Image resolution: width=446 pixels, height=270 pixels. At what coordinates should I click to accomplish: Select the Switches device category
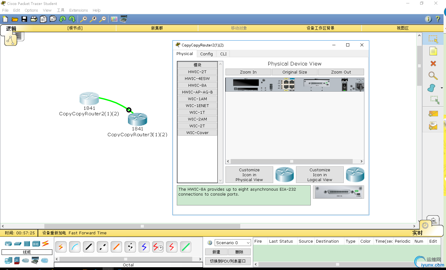pyautogui.click(x=18, y=244)
